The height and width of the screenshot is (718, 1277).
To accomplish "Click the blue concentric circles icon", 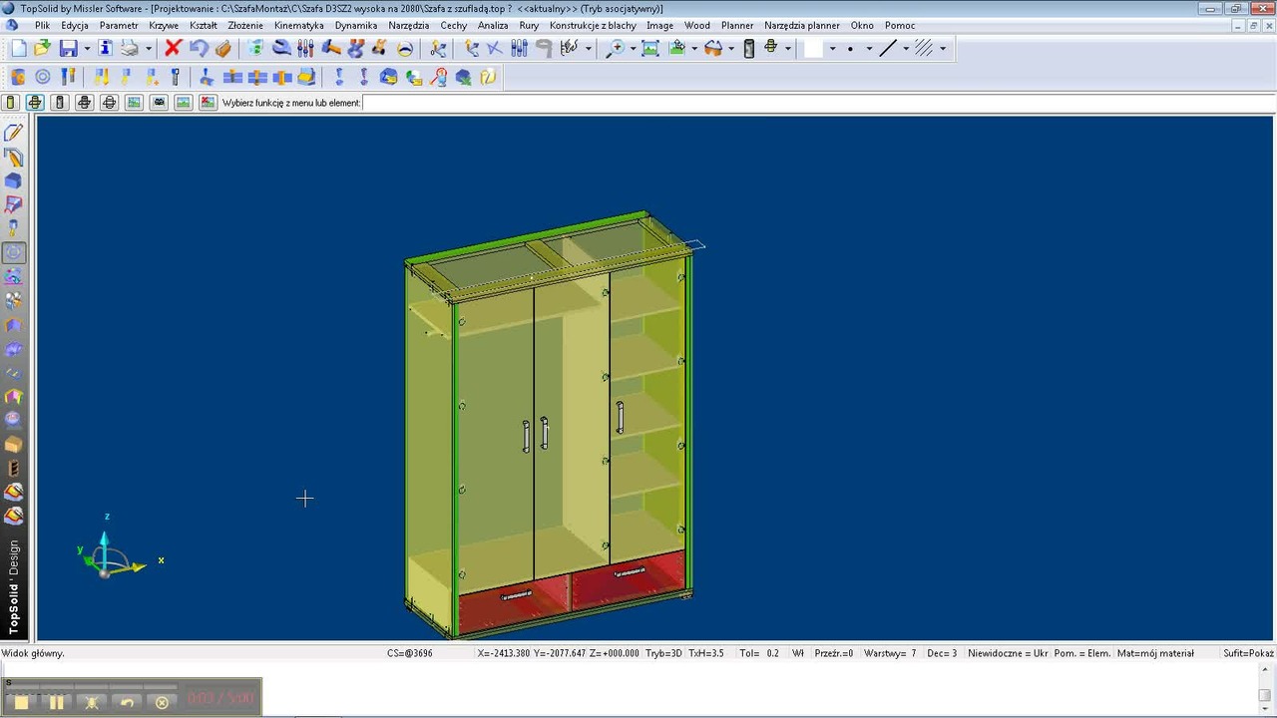I will (x=43, y=77).
